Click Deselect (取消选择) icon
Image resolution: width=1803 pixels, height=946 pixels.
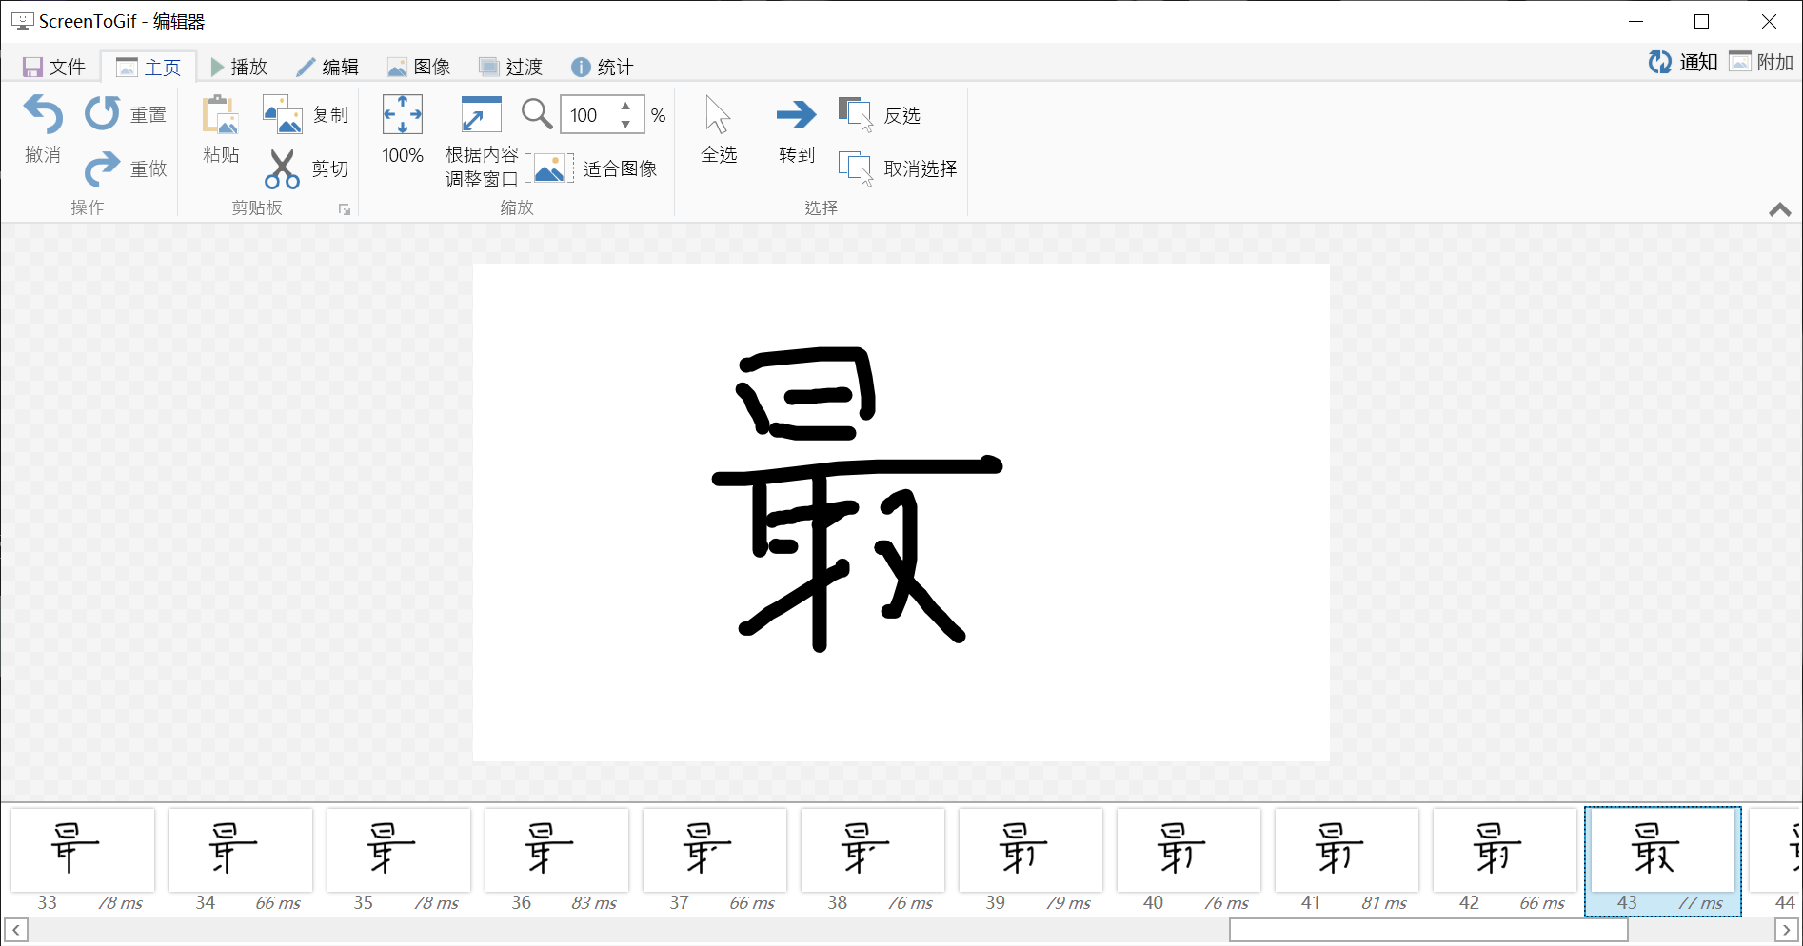(x=855, y=168)
